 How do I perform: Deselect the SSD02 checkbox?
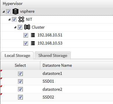20,97
